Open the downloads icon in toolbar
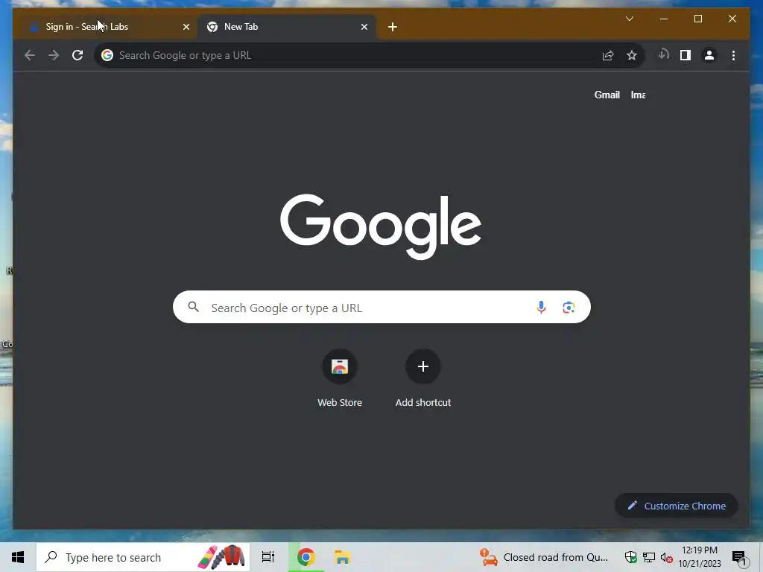The height and width of the screenshot is (572, 763). pos(663,55)
